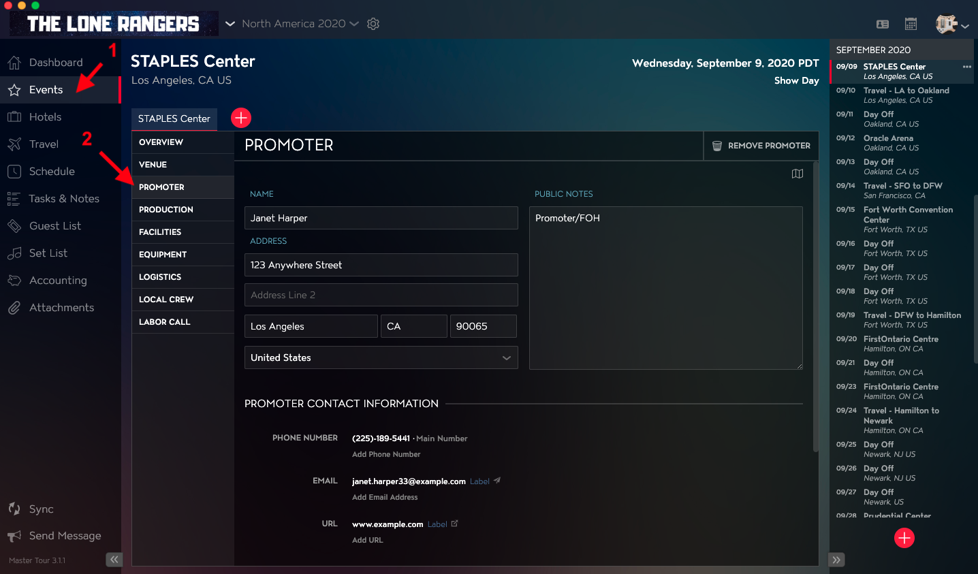Click the zip code field 90065
Screen dimensions: 978x574
click(x=484, y=326)
